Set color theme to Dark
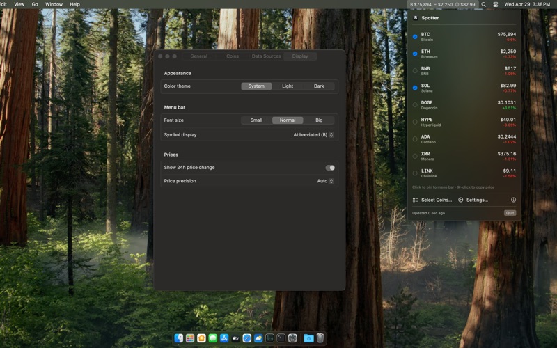The width and height of the screenshot is (557, 348). tap(319, 86)
